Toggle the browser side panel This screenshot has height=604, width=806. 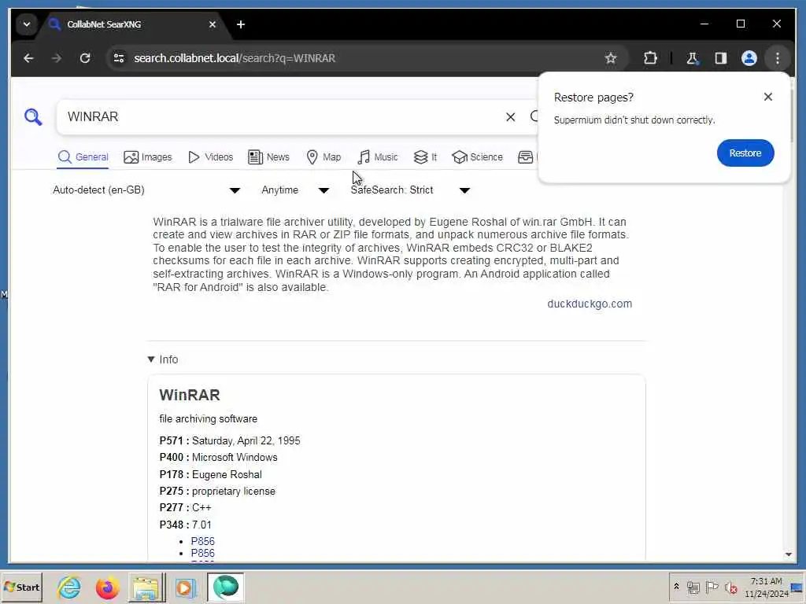click(x=721, y=58)
